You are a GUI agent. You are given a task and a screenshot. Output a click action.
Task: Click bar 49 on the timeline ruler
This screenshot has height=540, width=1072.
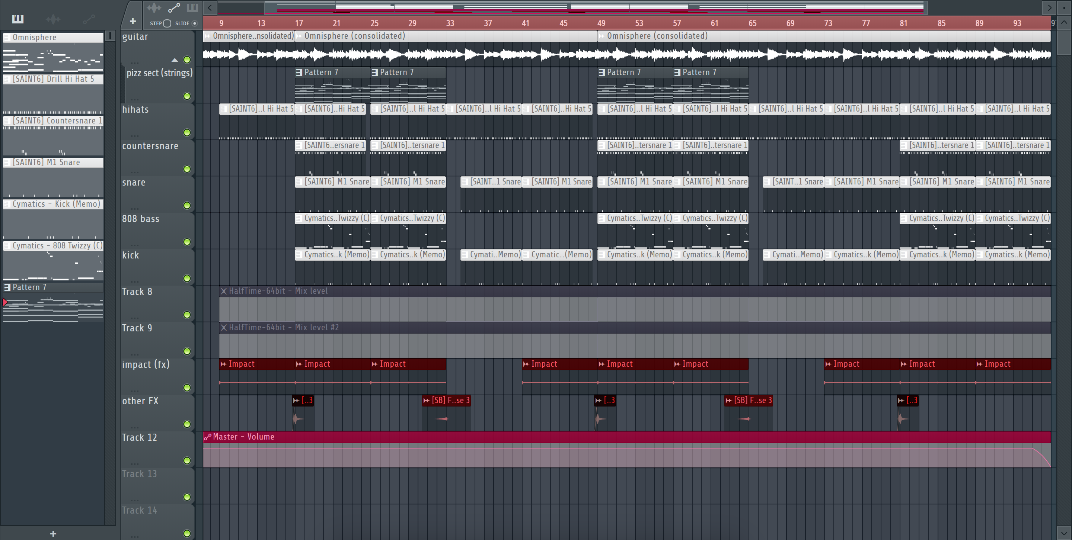[x=602, y=23]
